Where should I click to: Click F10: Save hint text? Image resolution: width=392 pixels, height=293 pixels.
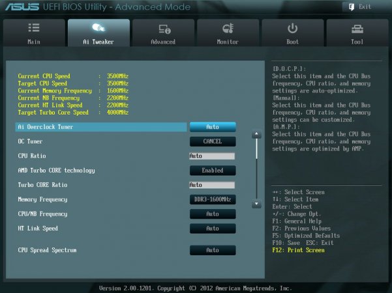coord(286,243)
